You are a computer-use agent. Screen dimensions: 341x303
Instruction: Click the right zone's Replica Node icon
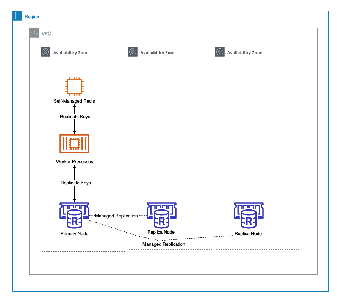click(x=249, y=216)
